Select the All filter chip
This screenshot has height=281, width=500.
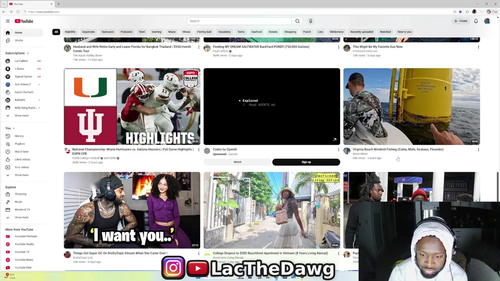(56, 32)
